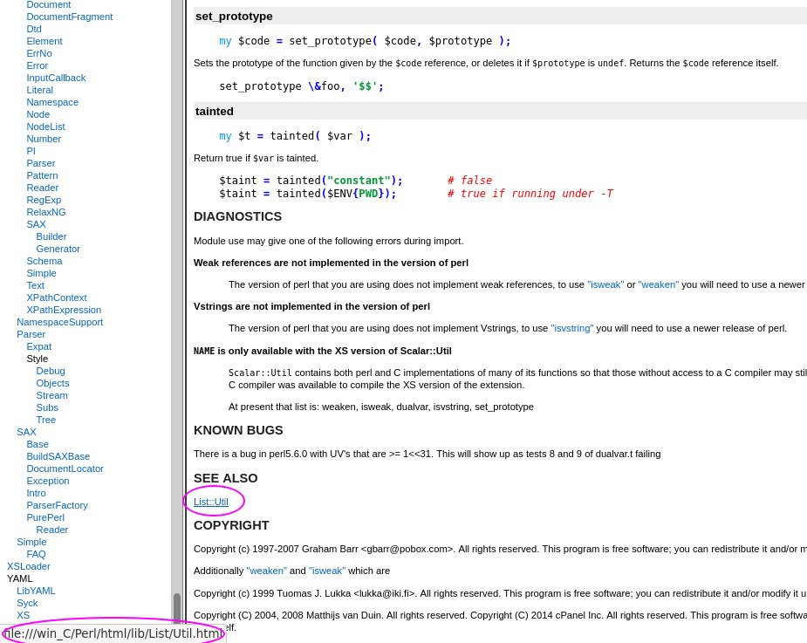Open LibYAML under YAML in sidebar
This screenshot has height=643, width=807.
click(x=36, y=591)
